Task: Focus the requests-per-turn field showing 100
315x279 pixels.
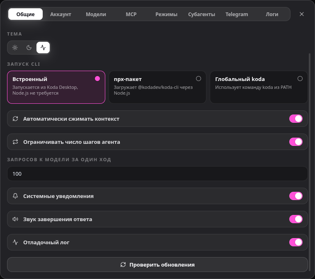Action: 157,174
